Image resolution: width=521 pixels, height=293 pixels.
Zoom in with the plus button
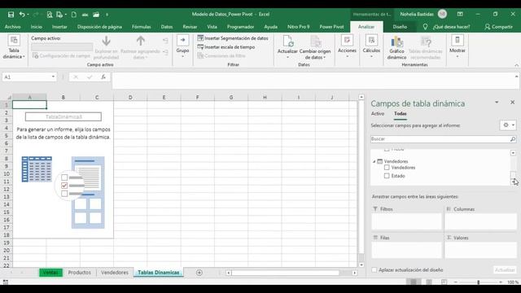coord(501,282)
